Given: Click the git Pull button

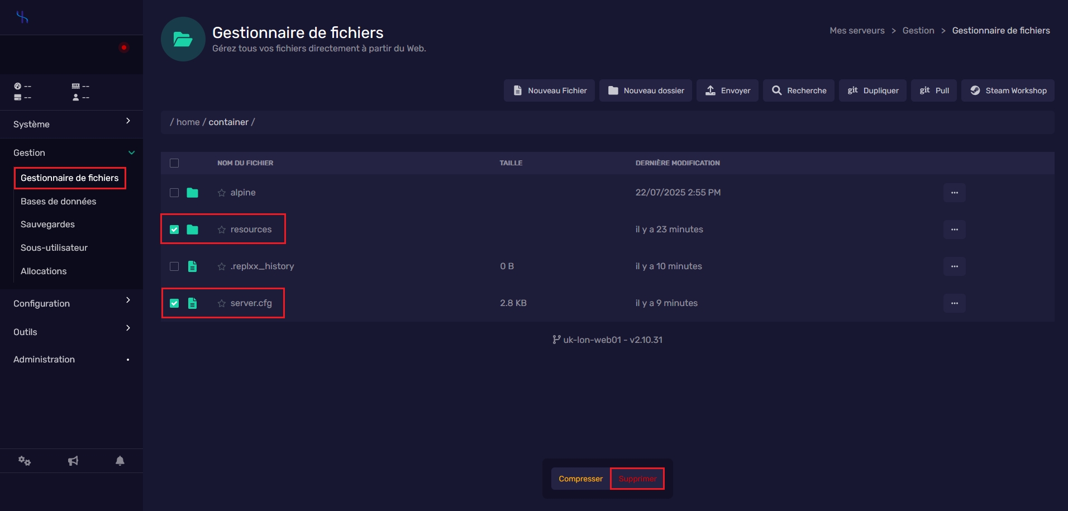Looking at the screenshot, I should (x=934, y=90).
